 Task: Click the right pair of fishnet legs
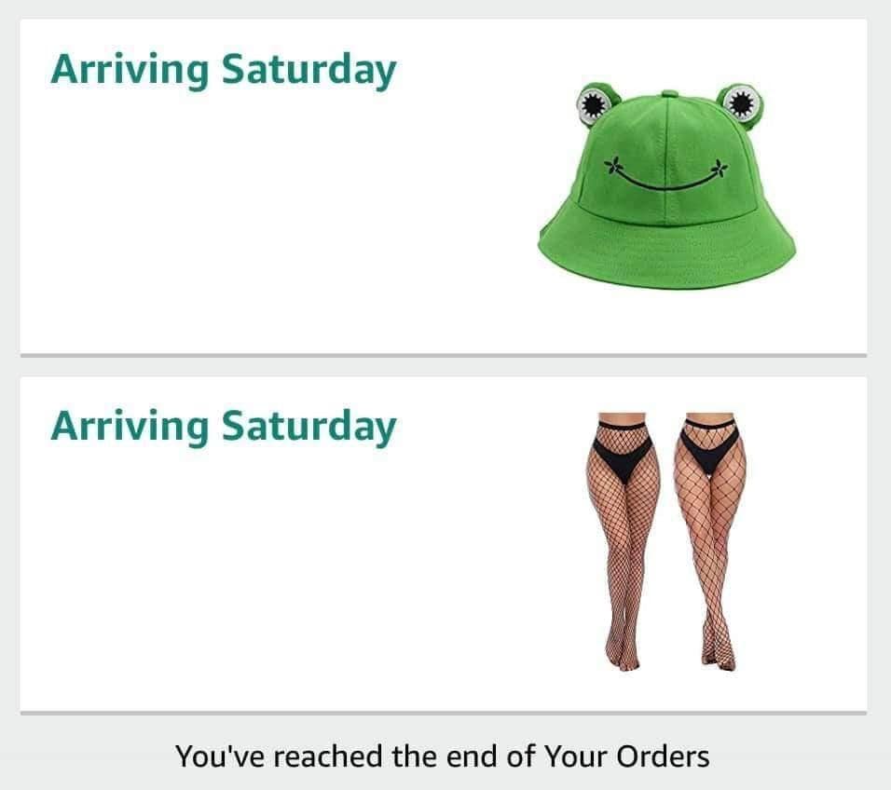[710, 541]
